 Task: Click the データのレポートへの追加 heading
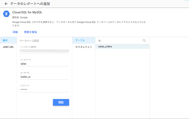30,4
